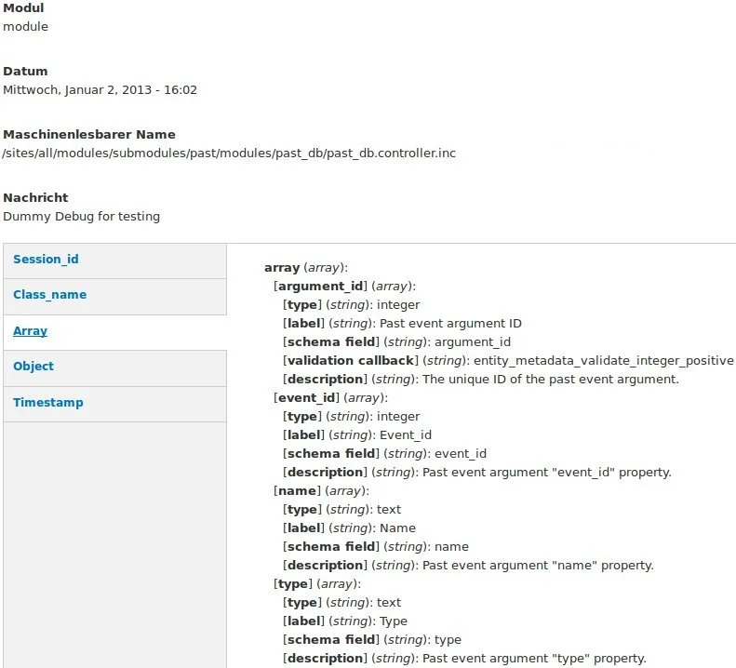Select the entity_metadata_validate_integer_positive callback value
This screenshot has height=668, width=736.
pos(604,361)
